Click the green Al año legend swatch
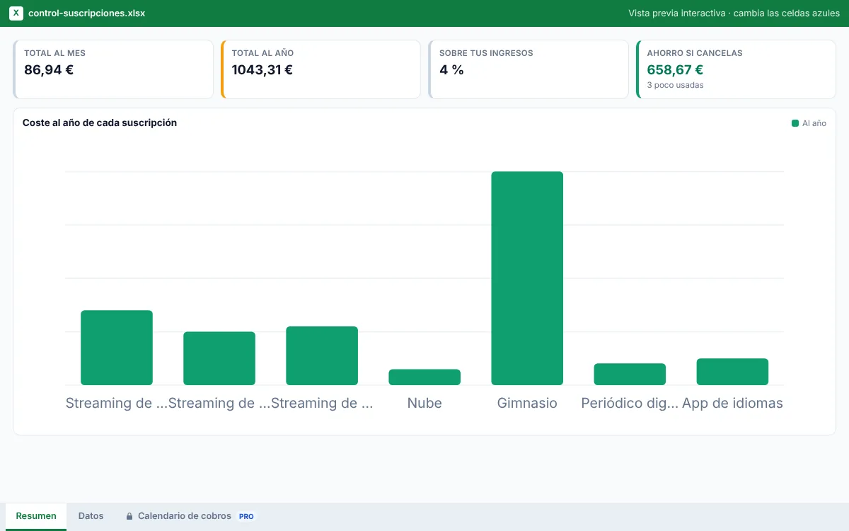The height and width of the screenshot is (531, 849). click(x=795, y=123)
